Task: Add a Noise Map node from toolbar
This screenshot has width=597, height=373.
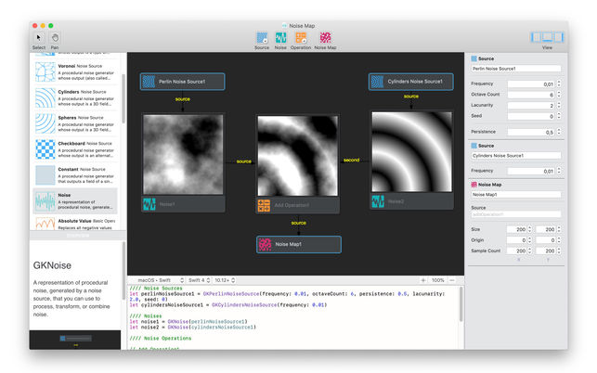Action: point(325,38)
